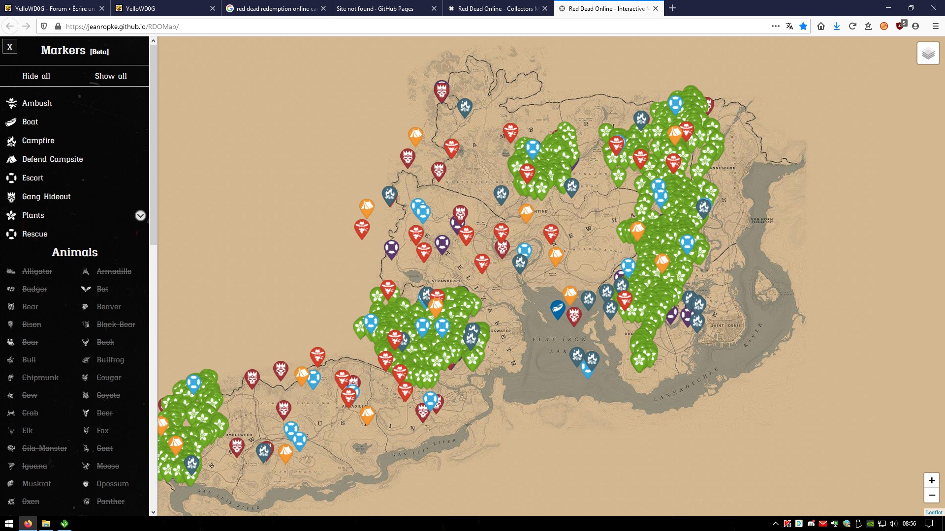Open the Windows notification center
Screen dimensions: 945x531
point(929,524)
